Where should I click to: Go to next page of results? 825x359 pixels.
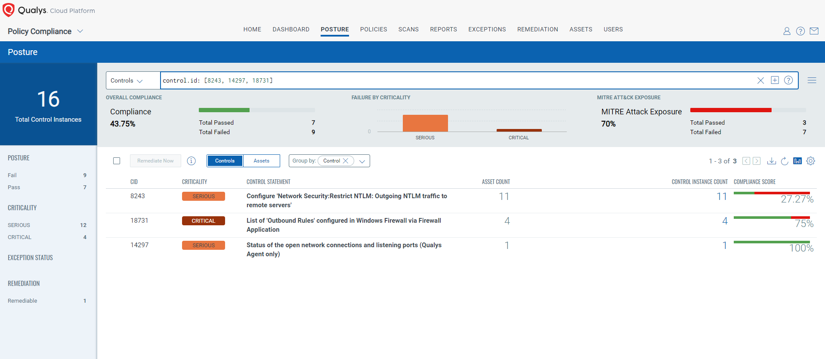(757, 161)
